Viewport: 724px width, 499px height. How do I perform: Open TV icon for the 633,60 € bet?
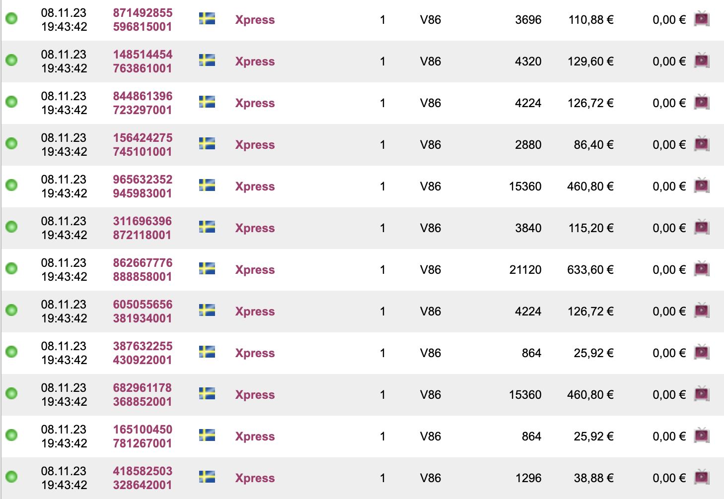click(701, 269)
